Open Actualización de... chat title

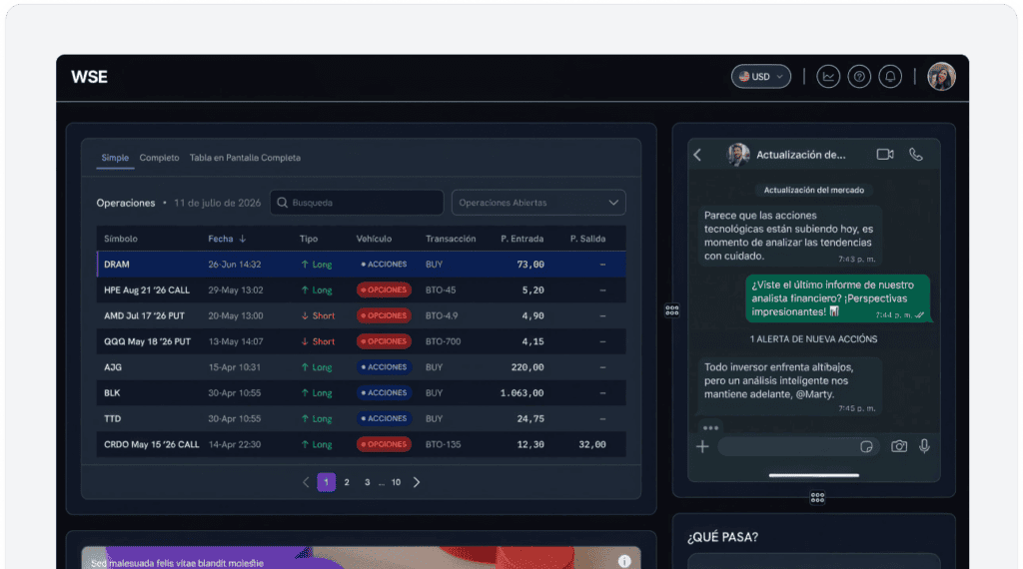click(800, 155)
